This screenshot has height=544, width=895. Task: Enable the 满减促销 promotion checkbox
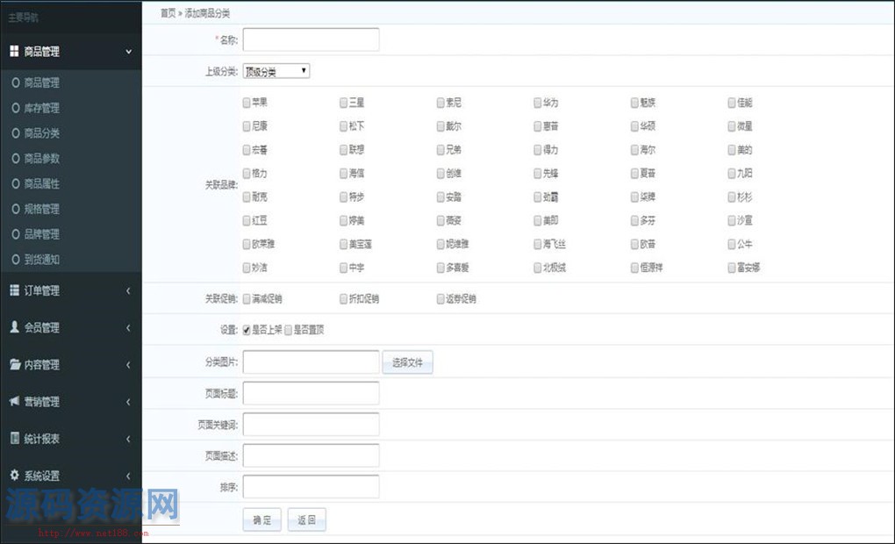tap(247, 298)
